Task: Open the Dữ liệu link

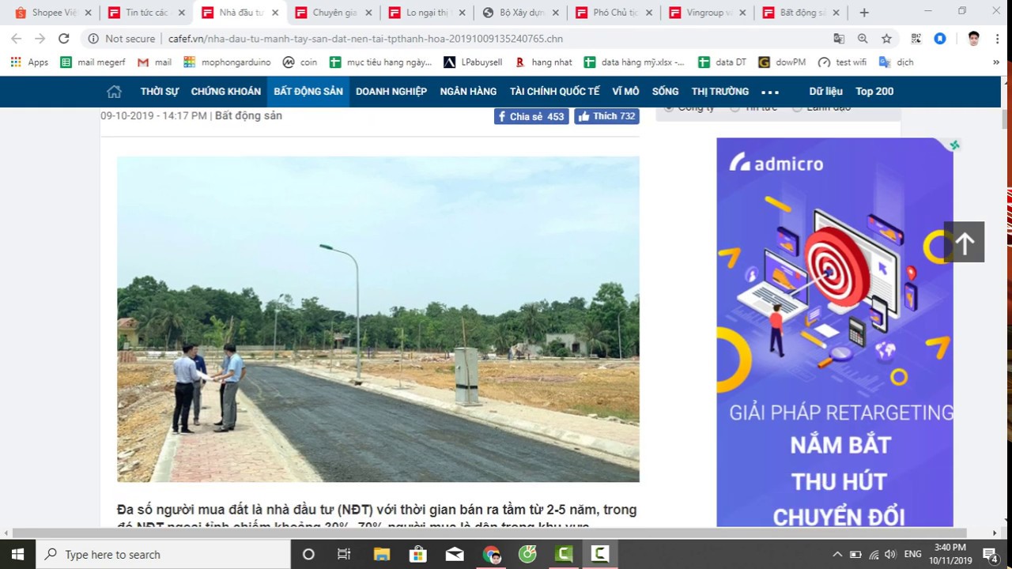Action: point(825,92)
